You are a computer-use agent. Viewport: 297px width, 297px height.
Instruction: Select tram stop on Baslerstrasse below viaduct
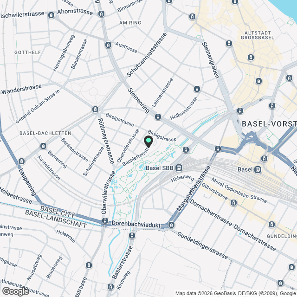[132, 236]
